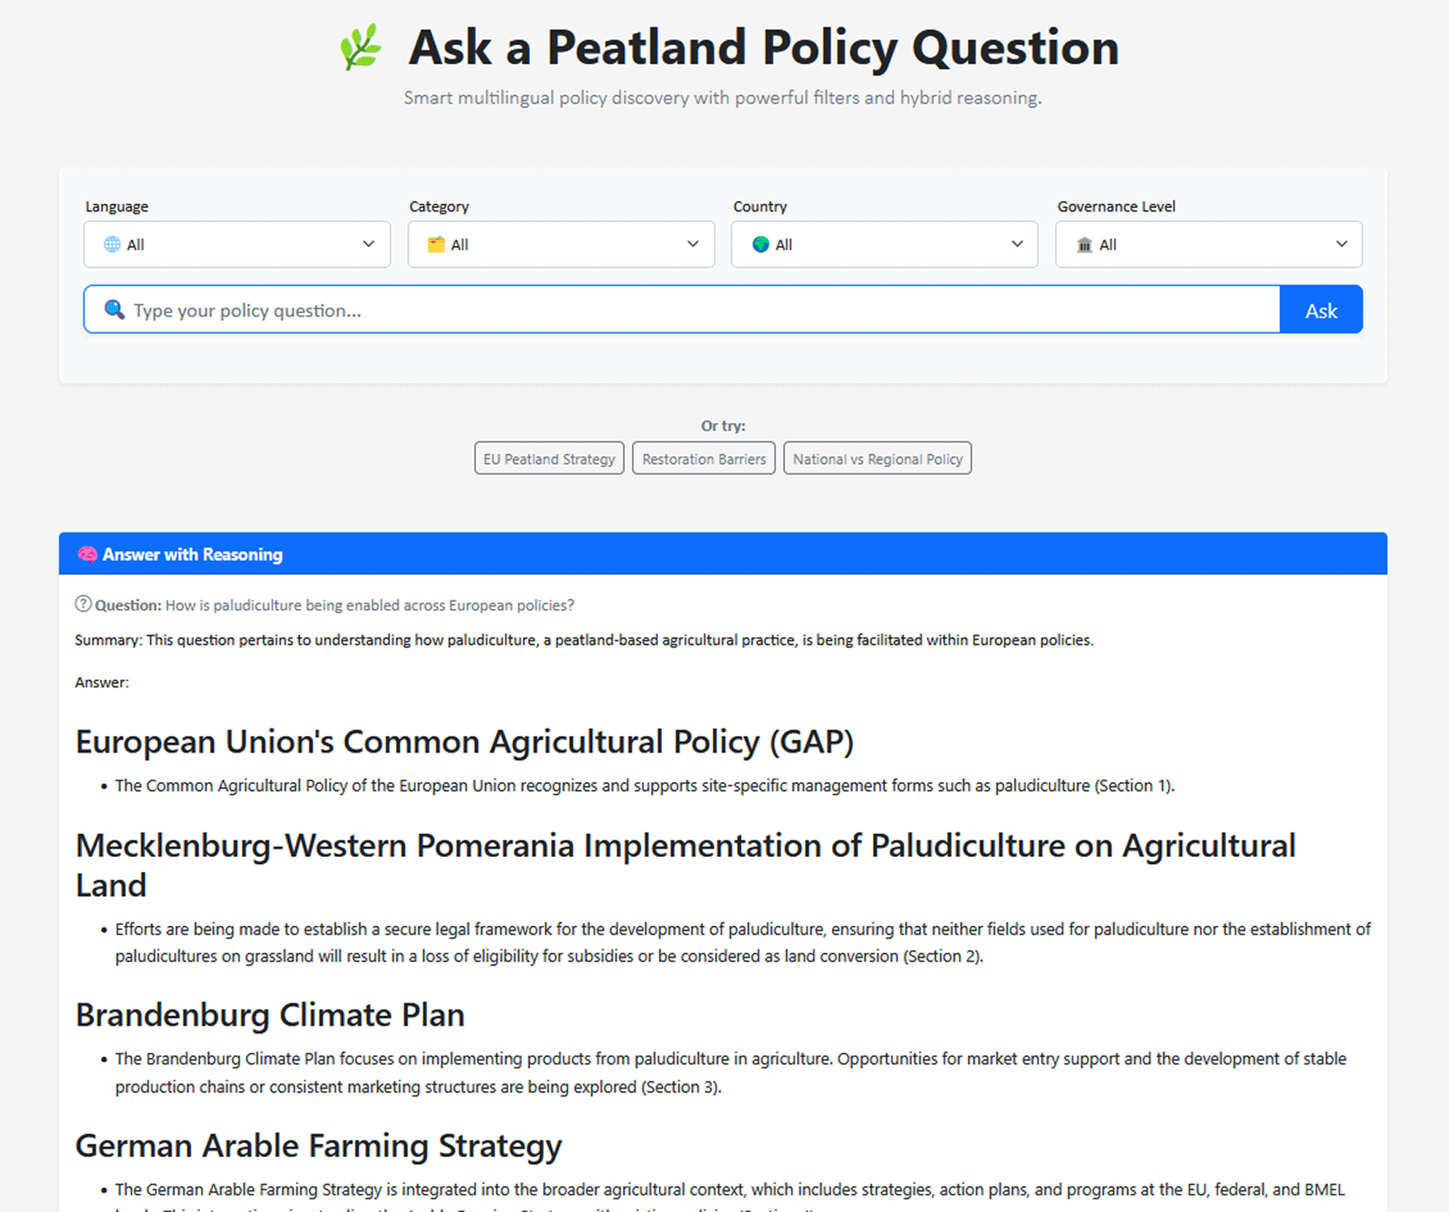
Task: Click the folder icon in Category dropdown
Action: (x=436, y=244)
